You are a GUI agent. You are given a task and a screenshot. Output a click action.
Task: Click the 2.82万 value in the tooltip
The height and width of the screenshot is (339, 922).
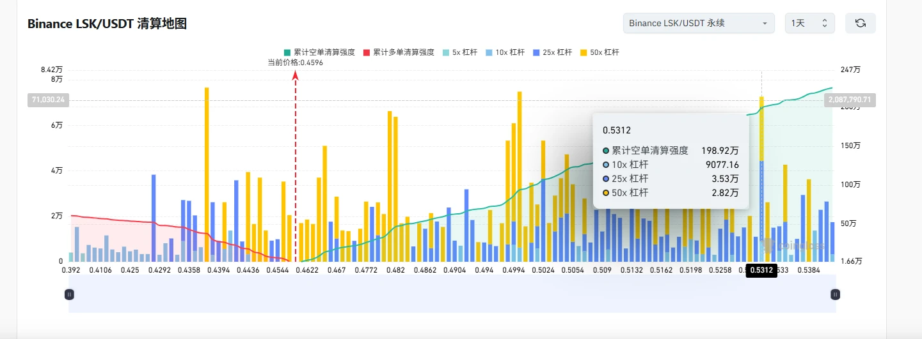pyautogui.click(x=724, y=193)
